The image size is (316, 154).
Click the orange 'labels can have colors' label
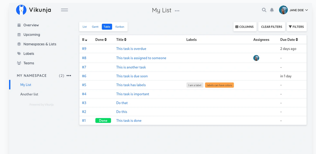click(219, 85)
